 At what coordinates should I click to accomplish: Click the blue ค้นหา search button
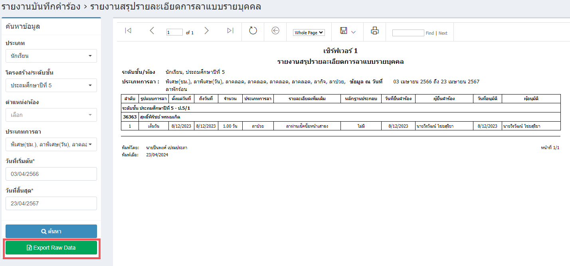pos(51,231)
